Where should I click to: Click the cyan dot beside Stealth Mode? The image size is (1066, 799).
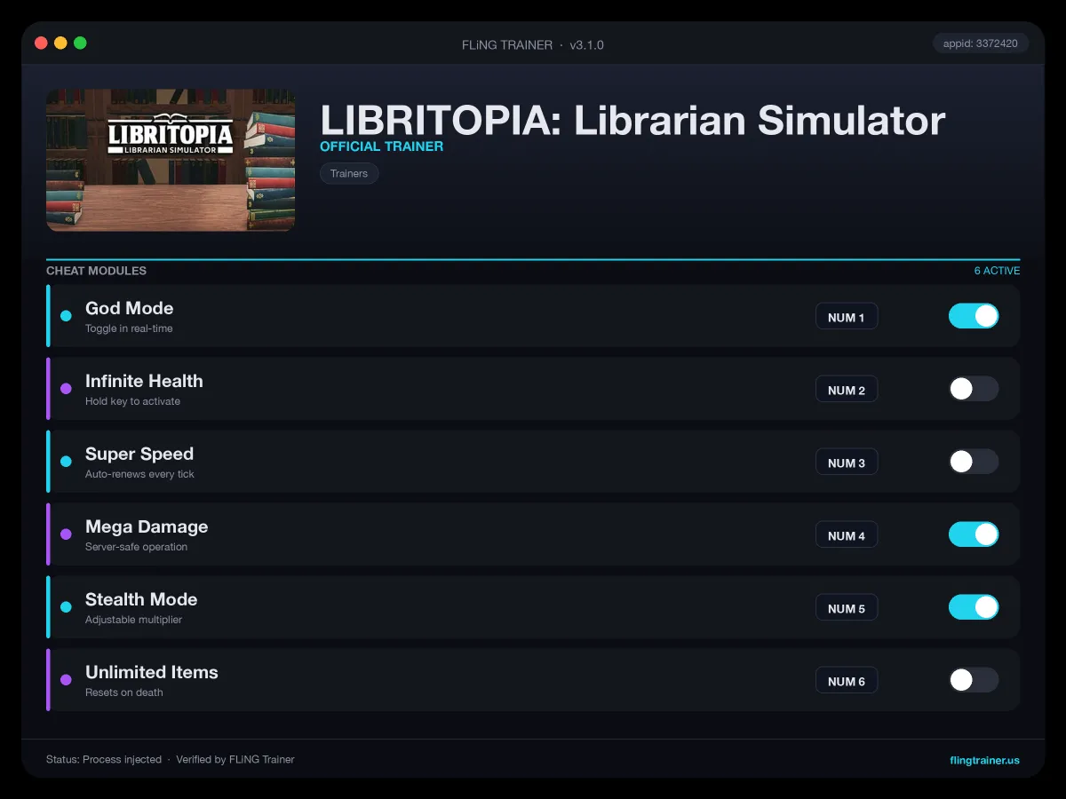(66, 607)
